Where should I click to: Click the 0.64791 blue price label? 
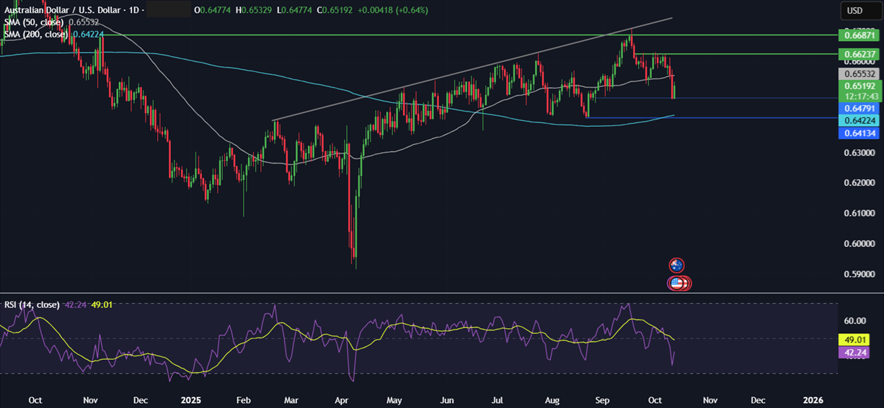click(x=858, y=108)
